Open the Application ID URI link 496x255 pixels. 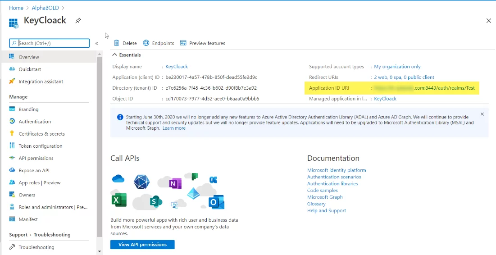(x=424, y=88)
